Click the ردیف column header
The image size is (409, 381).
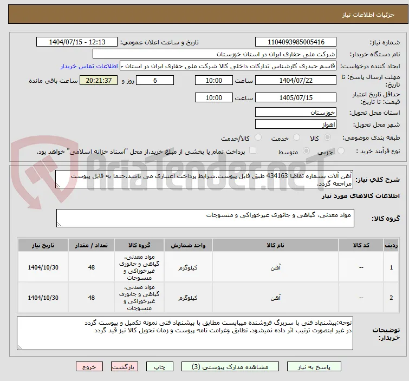click(x=391, y=245)
